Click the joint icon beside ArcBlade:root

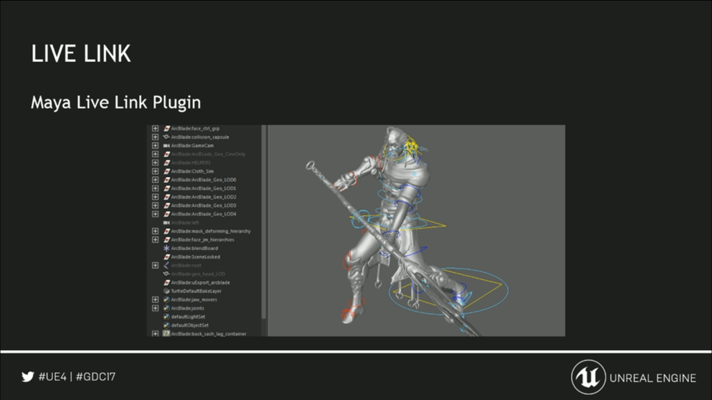pyautogui.click(x=167, y=265)
